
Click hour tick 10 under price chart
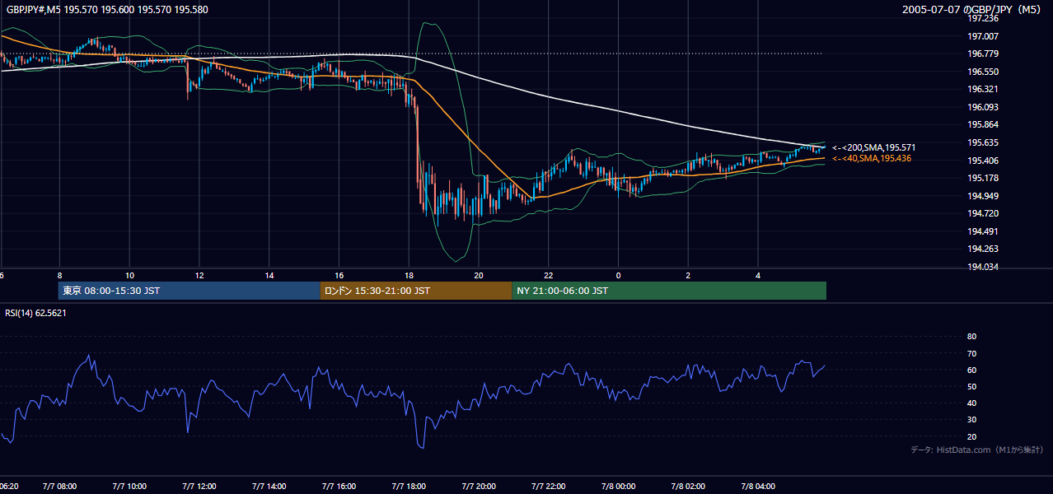pos(129,275)
